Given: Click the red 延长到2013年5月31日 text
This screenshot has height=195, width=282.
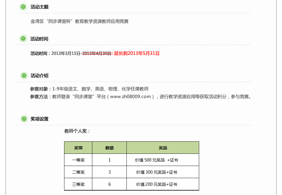Looking at the screenshot, I should click(137, 53).
